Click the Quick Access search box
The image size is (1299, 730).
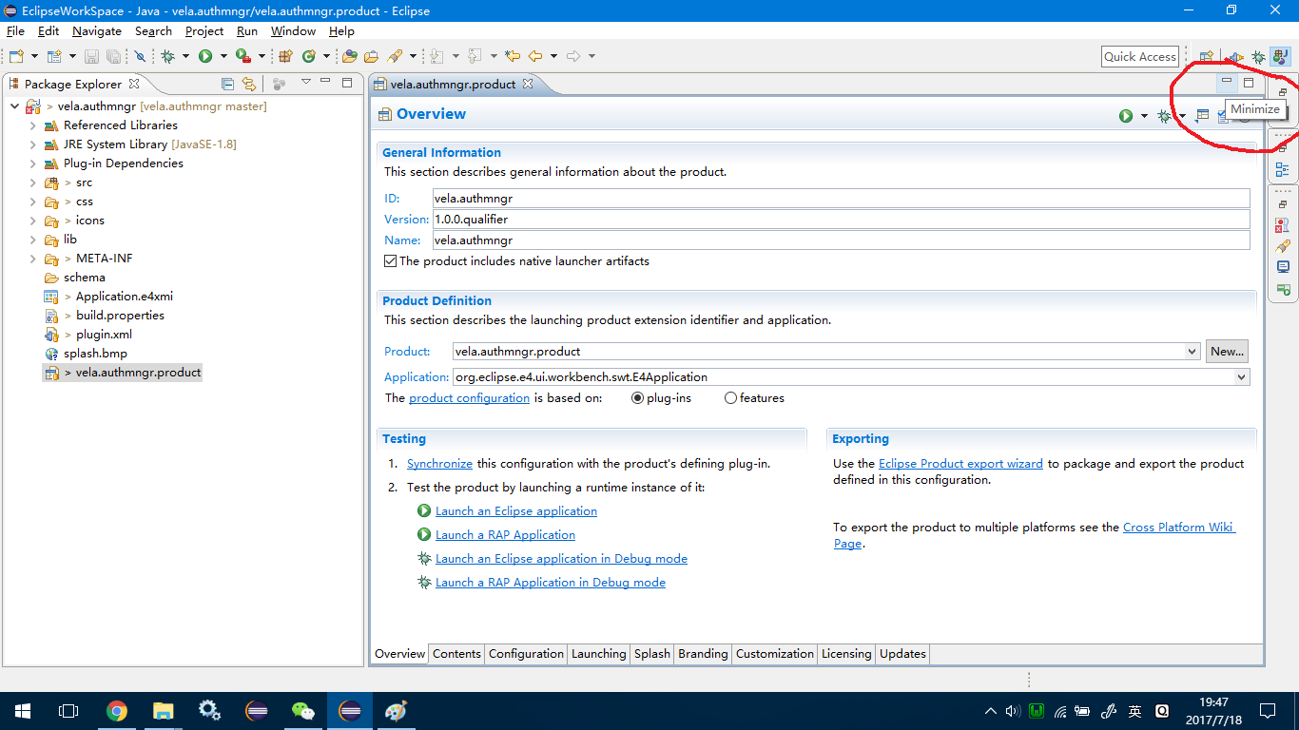[x=1140, y=57]
